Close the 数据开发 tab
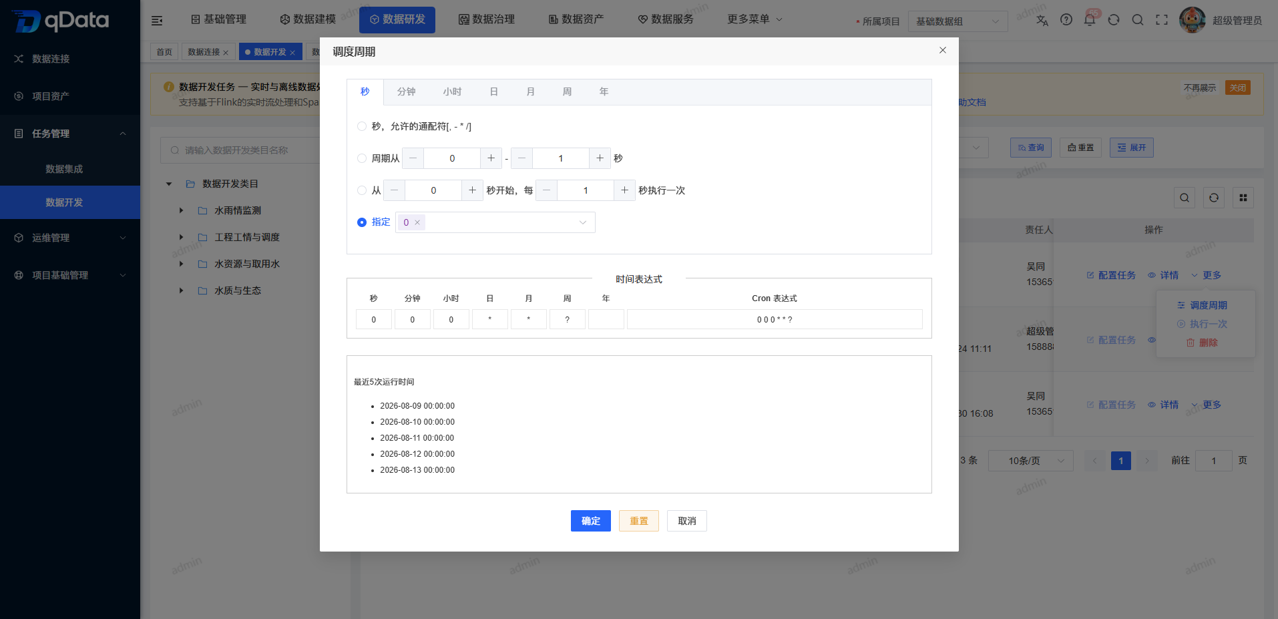The image size is (1278, 619). click(x=292, y=53)
